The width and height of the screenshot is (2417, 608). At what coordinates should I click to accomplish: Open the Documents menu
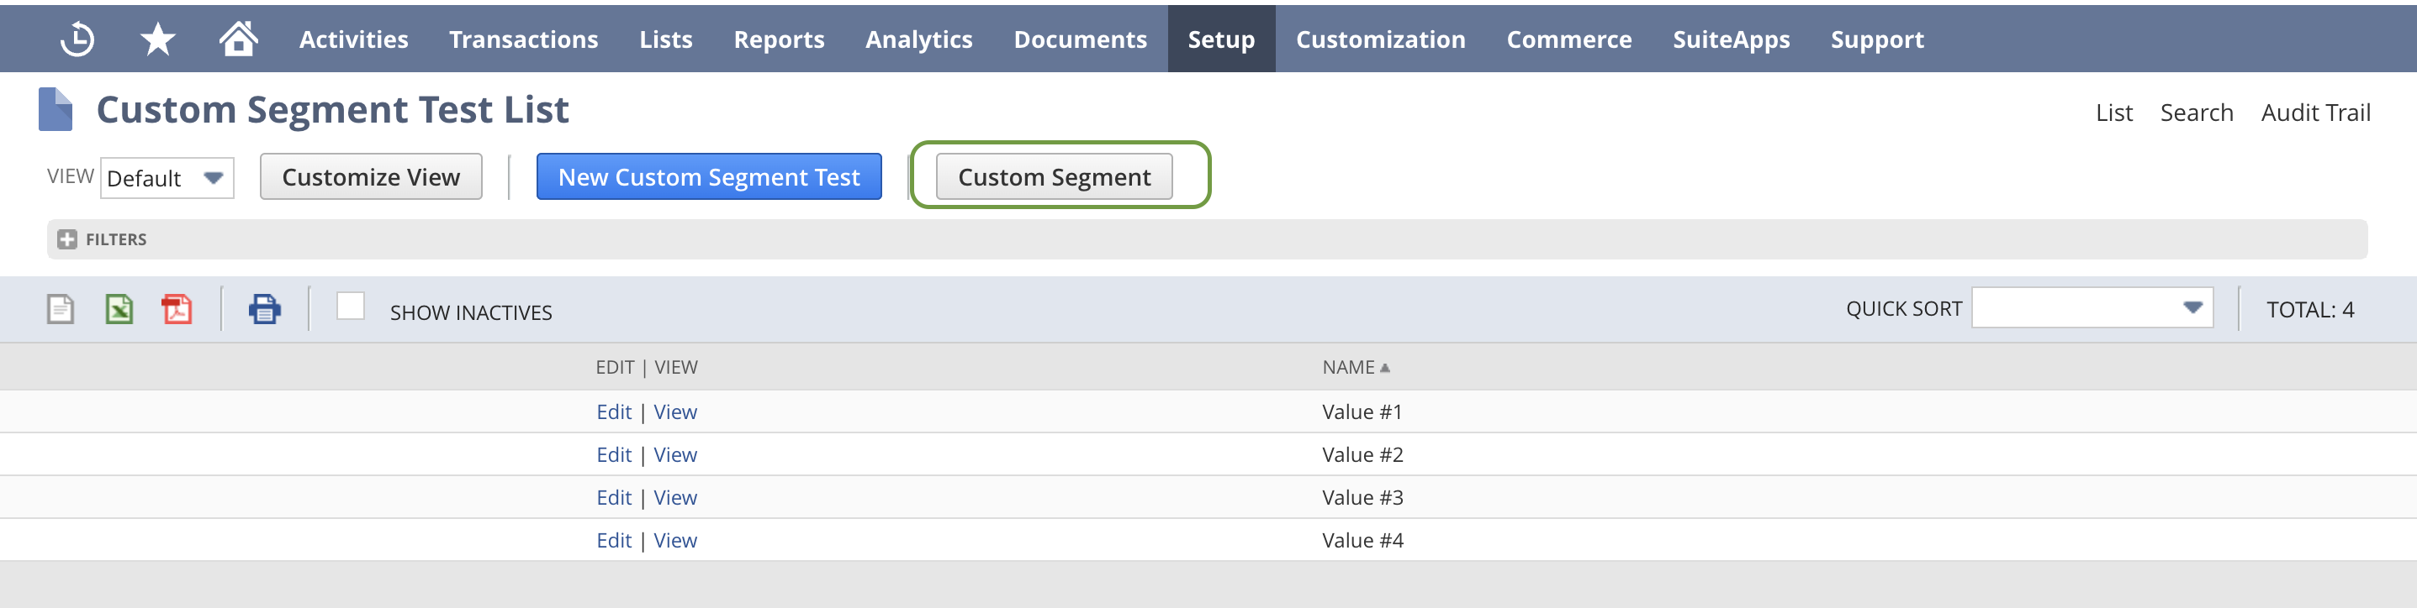click(x=1080, y=39)
